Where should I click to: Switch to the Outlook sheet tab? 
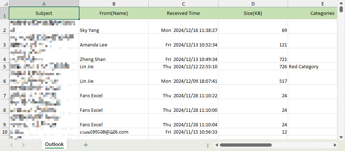[x=54, y=144]
